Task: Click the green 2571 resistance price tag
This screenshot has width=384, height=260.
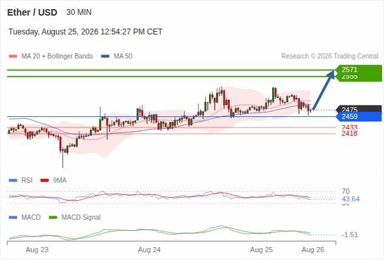Action: [x=359, y=70]
